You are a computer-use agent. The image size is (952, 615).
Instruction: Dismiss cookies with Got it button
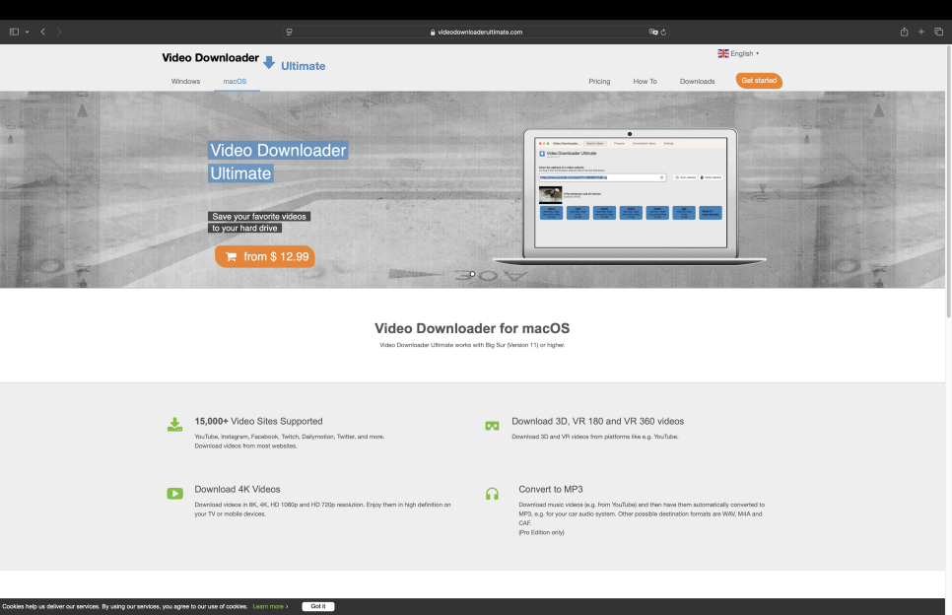(318, 606)
